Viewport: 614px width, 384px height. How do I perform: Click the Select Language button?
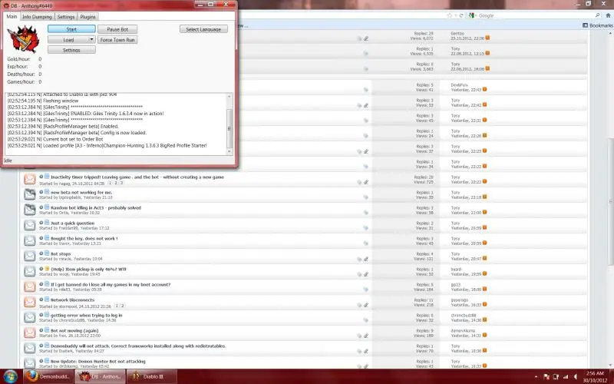click(x=203, y=29)
